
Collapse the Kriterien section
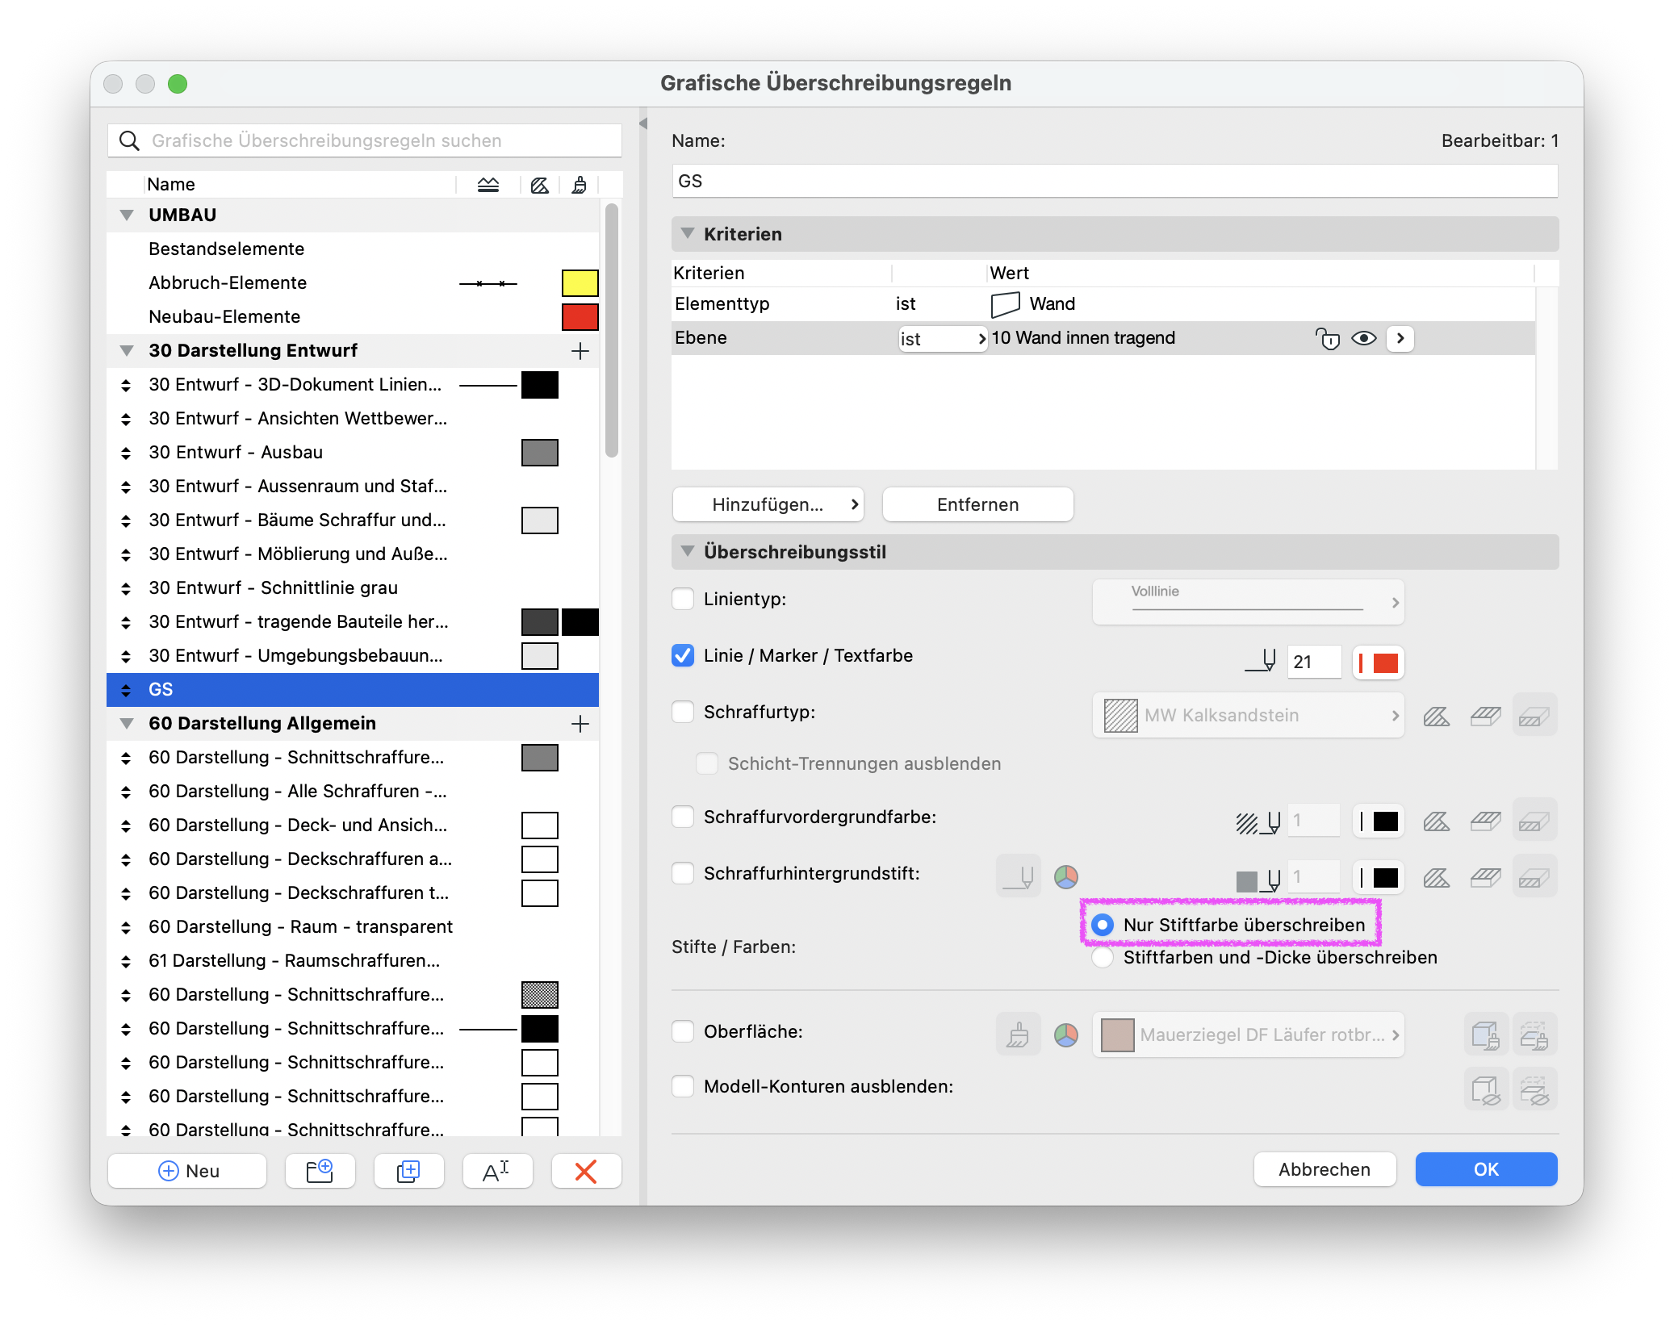tap(688, 233)
